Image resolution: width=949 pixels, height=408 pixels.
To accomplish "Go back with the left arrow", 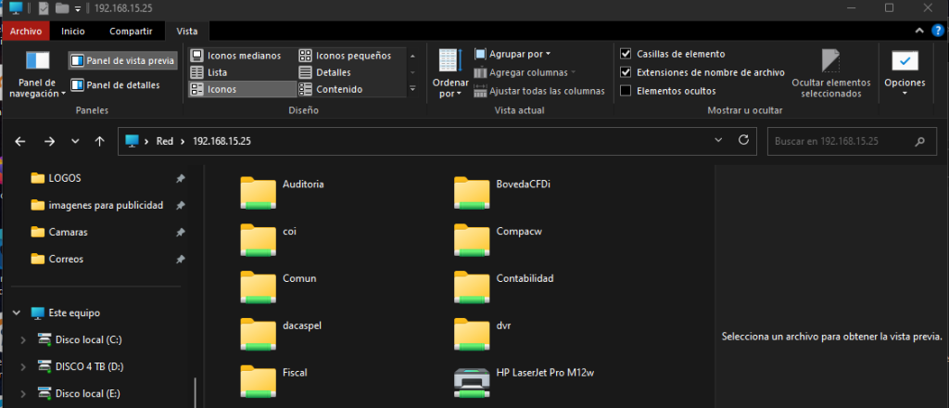I will [20, 141].
